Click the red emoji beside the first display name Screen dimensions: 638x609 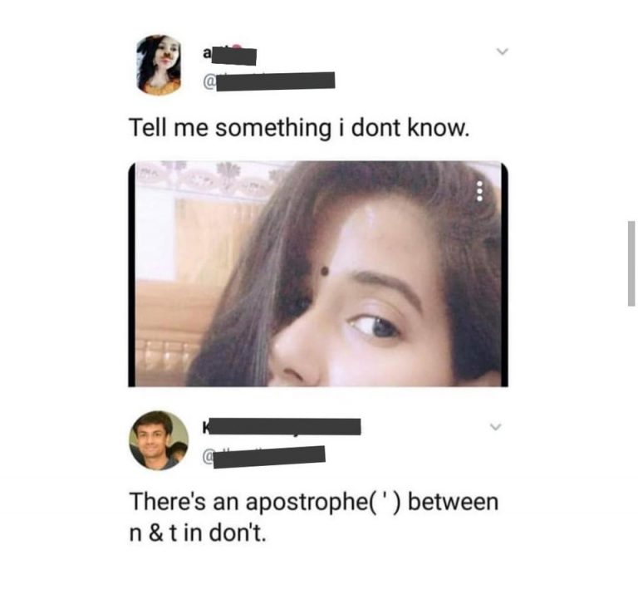238,47
